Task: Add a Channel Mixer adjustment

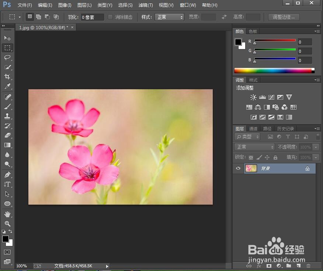Action: (284, 107)
